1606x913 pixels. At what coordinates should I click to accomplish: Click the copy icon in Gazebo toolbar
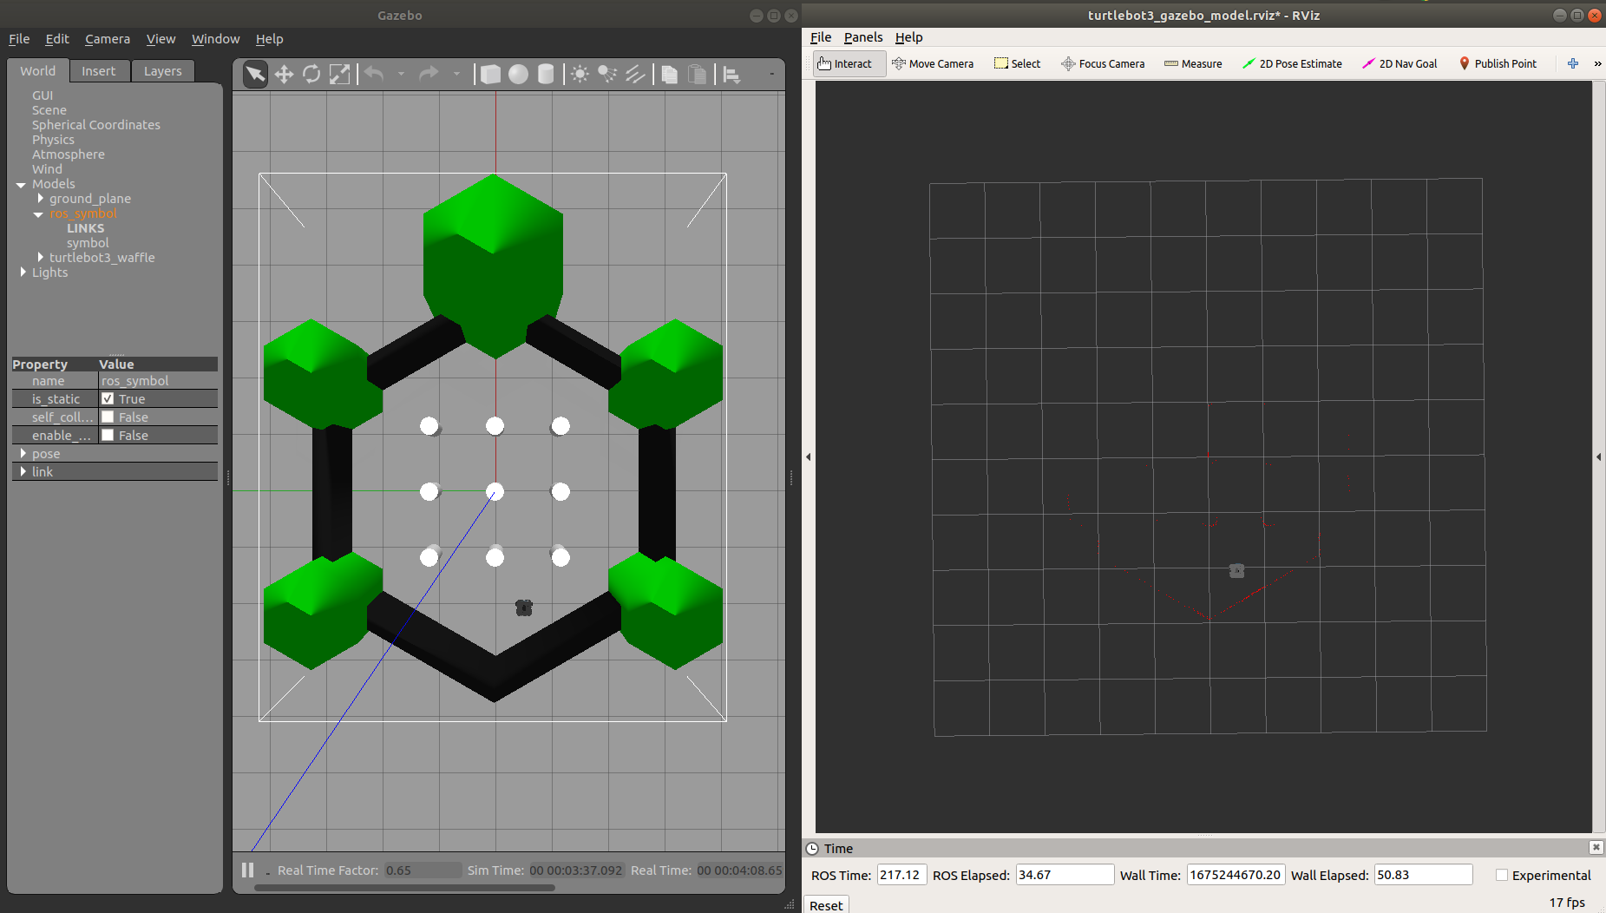pyautogui.click(x=669, y=75)
